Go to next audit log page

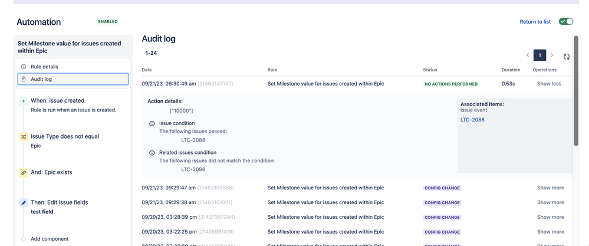[x=552, y=55]
